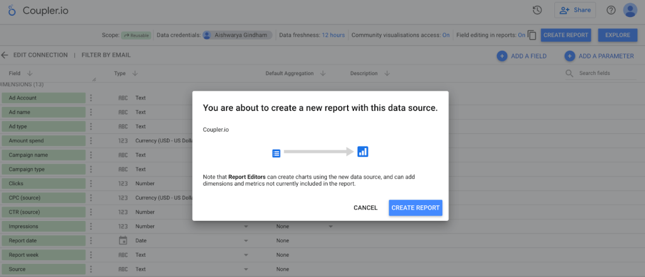The width and height of the screenshot is (645, 277).
Task: Toggle Community visualisations access On
Action: [446, 35]
